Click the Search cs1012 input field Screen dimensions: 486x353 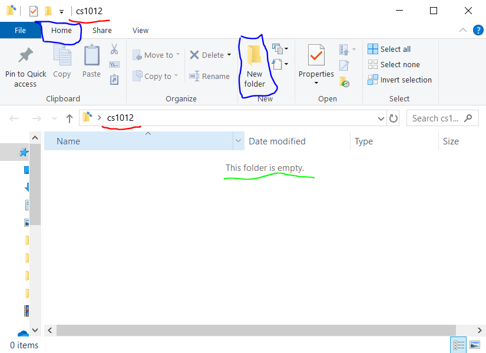[437, 118]
